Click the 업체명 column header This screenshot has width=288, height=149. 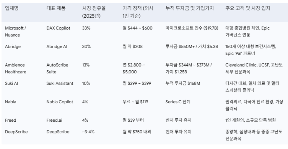point(12,8)
